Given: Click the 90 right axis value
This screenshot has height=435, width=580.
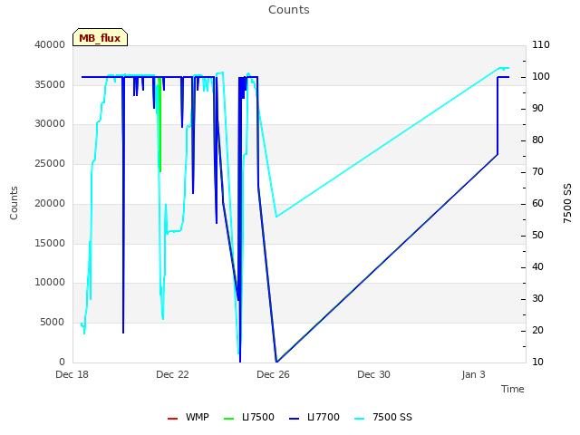Looking at the screenshot, I should [537, 109].
